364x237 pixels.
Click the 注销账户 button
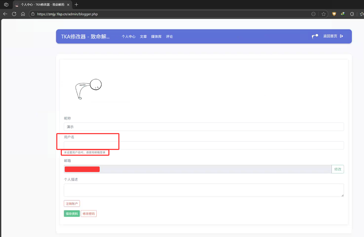(72, 204)
